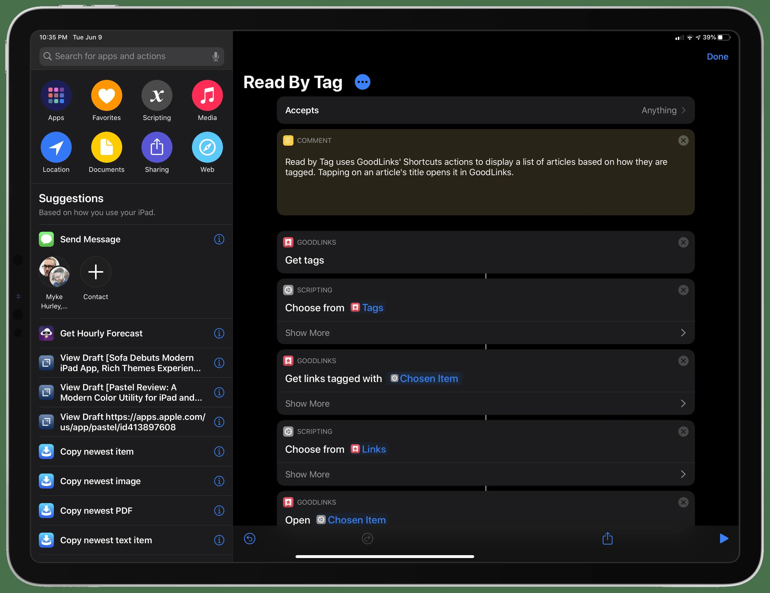Run the shortcut with play button

click(724, 538)
